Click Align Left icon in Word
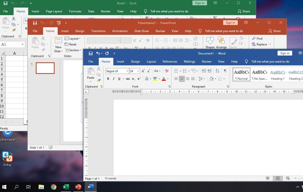 pyautogui.click(x=176, y=79)
